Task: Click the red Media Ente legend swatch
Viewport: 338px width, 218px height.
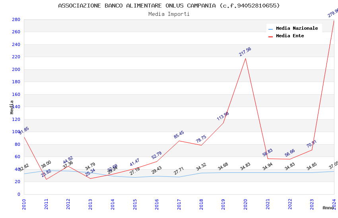Action: pos(270,36)
